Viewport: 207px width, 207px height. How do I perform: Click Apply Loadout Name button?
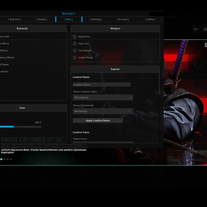[98, 120]
